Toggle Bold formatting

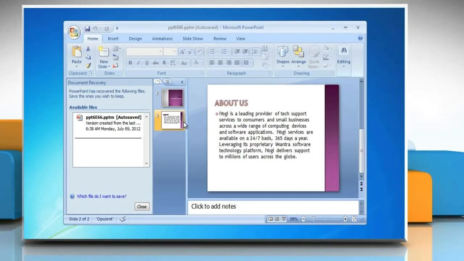pyautogui.click(x=130, y=63)
